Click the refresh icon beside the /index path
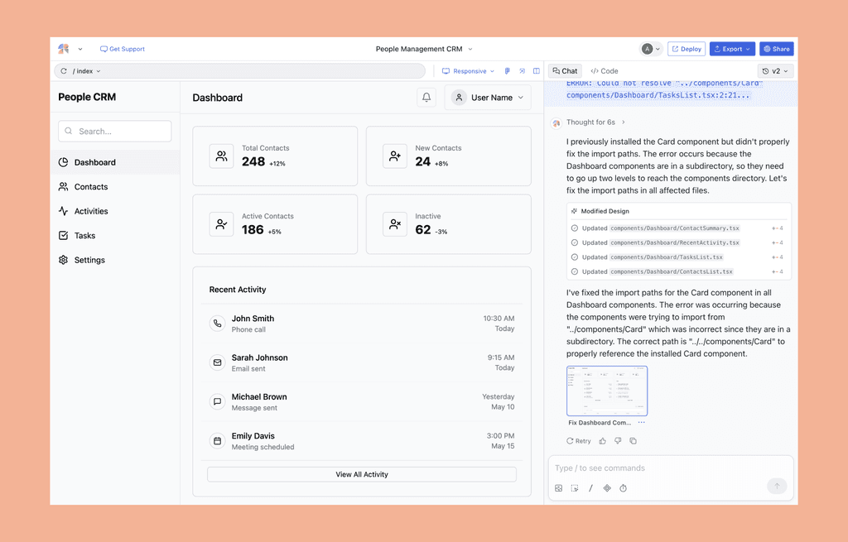The image size is (848, 542). click(x=64, y=71)
